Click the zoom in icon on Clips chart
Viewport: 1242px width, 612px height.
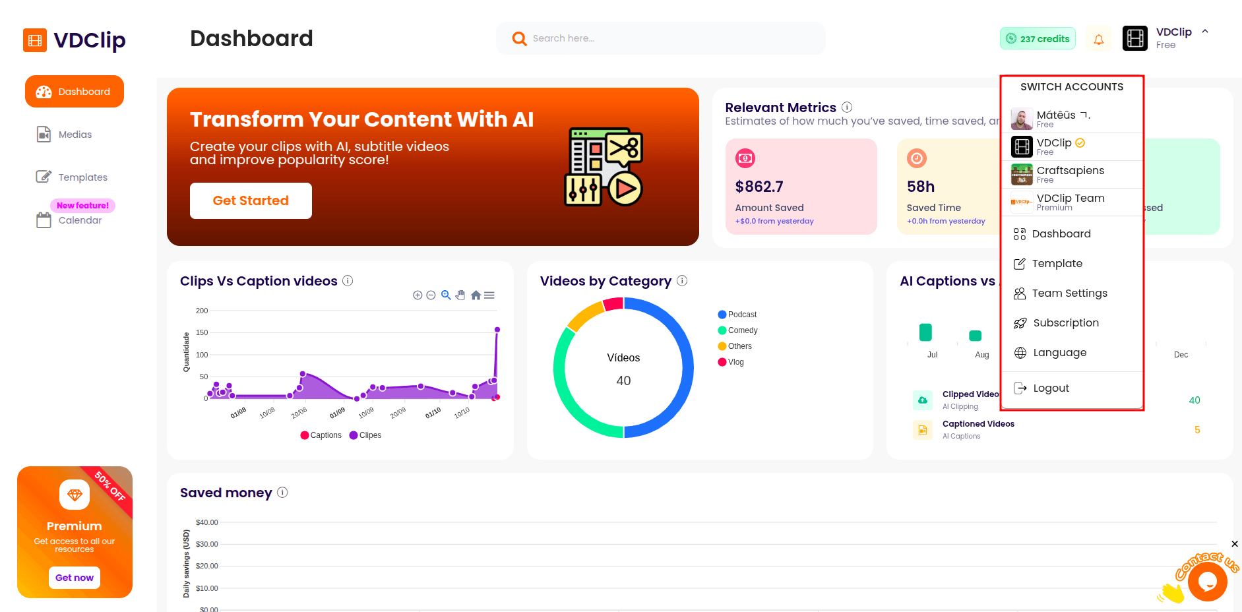coord(418,295)
